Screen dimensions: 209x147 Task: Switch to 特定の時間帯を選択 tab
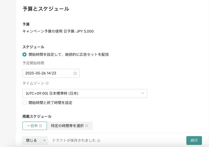point(70,126)
